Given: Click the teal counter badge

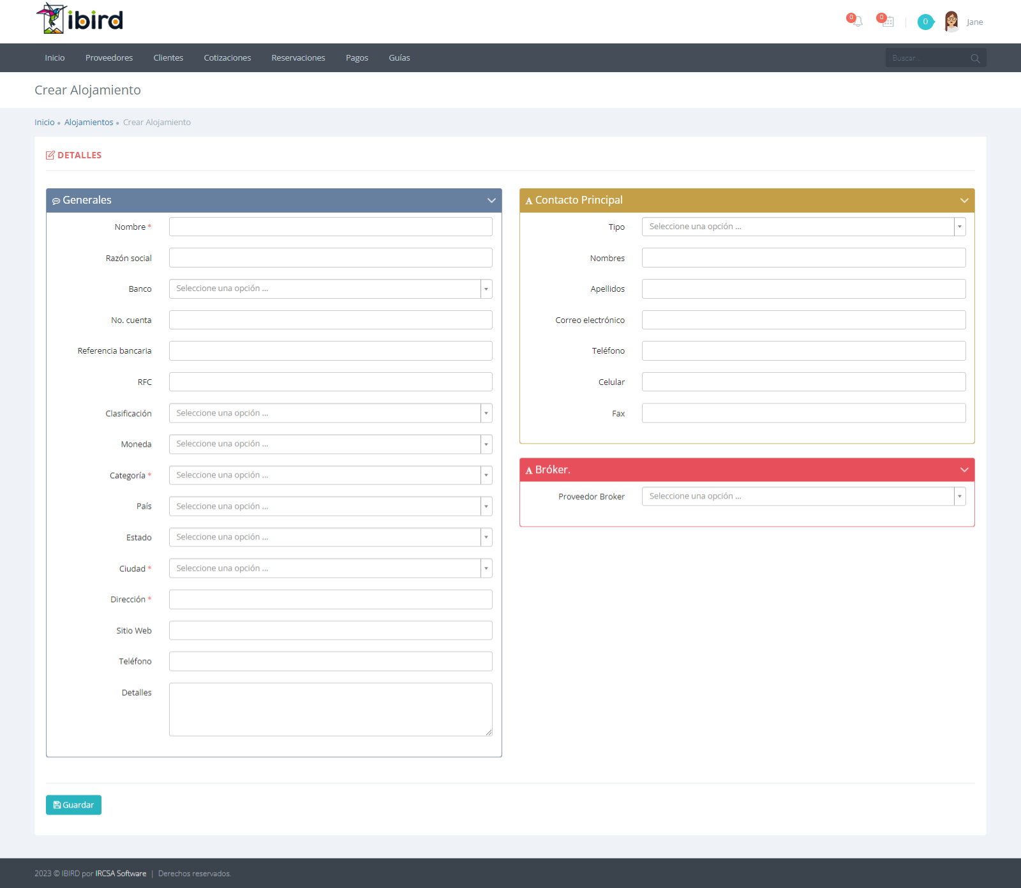Looking at the screenshot, I should 925,22.
